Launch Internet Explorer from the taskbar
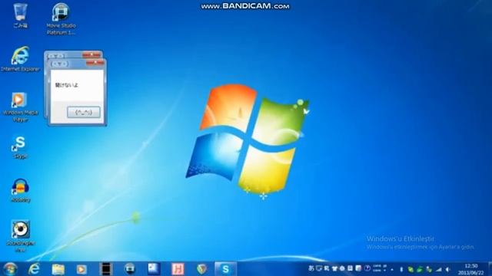Viewport: 492px width, 276px height. tap(34, 269)
